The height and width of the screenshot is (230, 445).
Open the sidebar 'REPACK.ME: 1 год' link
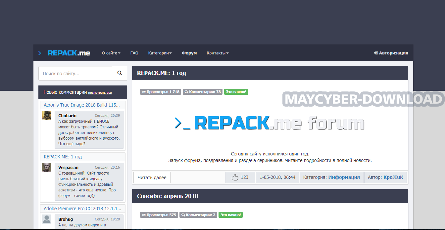[63, 157]
